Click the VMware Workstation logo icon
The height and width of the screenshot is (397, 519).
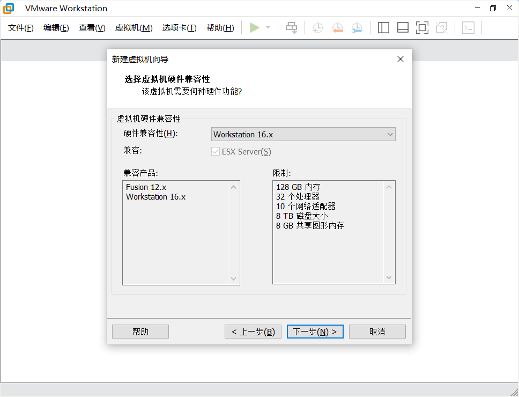tap(9, 8)
